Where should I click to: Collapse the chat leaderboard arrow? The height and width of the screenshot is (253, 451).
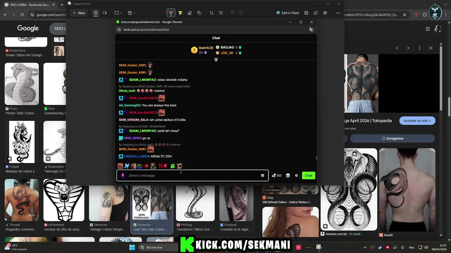point(216,60)
